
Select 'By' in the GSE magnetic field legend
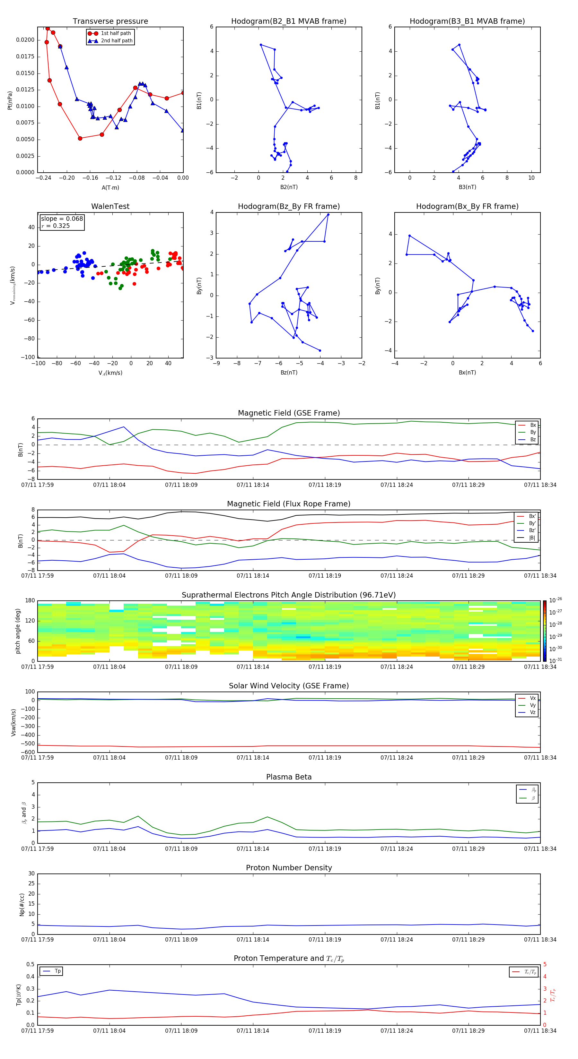(527, 432)
